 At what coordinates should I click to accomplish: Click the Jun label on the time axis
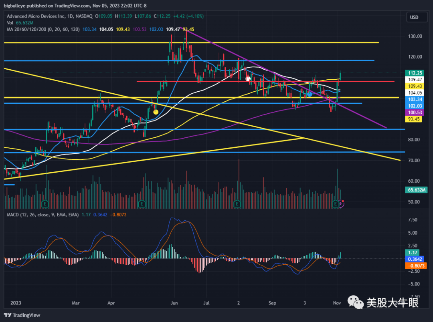[x=174, y=303]
